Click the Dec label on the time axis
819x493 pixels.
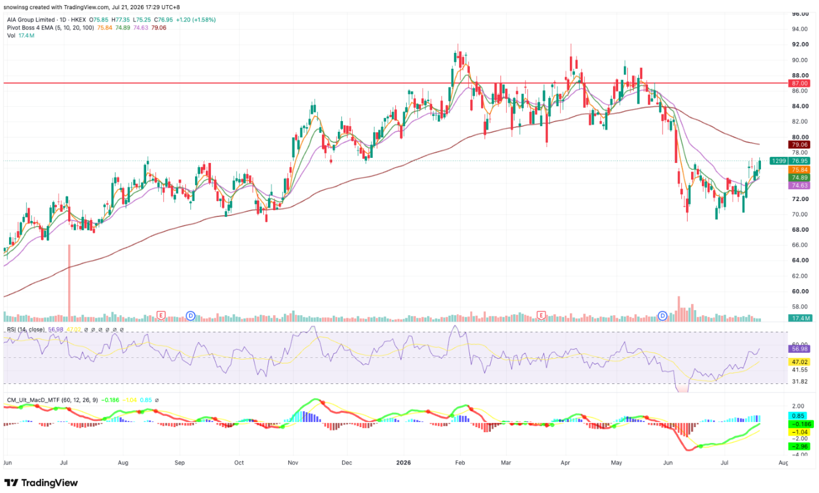click(346, 463)
